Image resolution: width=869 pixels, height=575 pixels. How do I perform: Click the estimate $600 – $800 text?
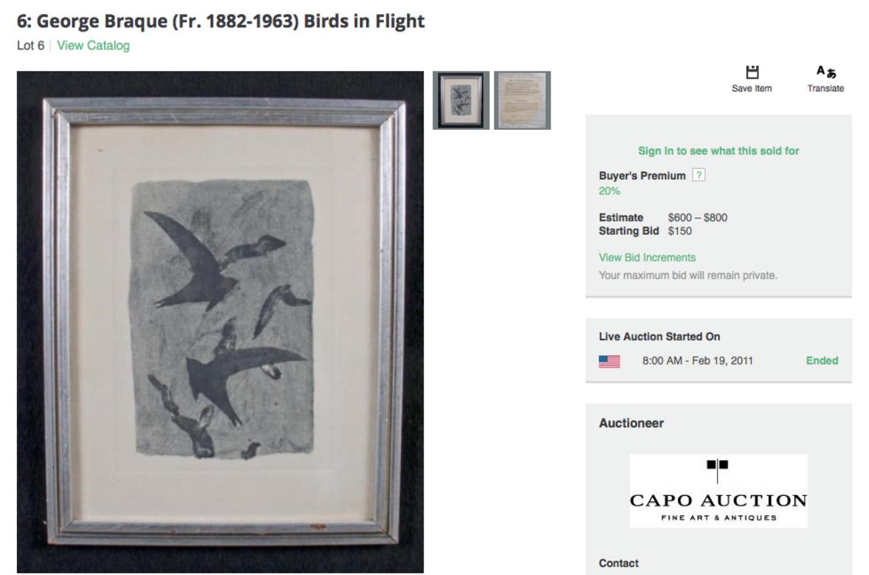click(x=697, y=218)
